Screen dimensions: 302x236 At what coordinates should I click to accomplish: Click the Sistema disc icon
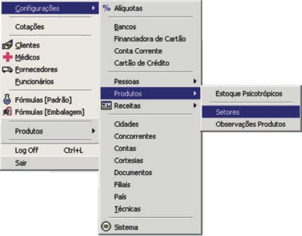(106, 227)
